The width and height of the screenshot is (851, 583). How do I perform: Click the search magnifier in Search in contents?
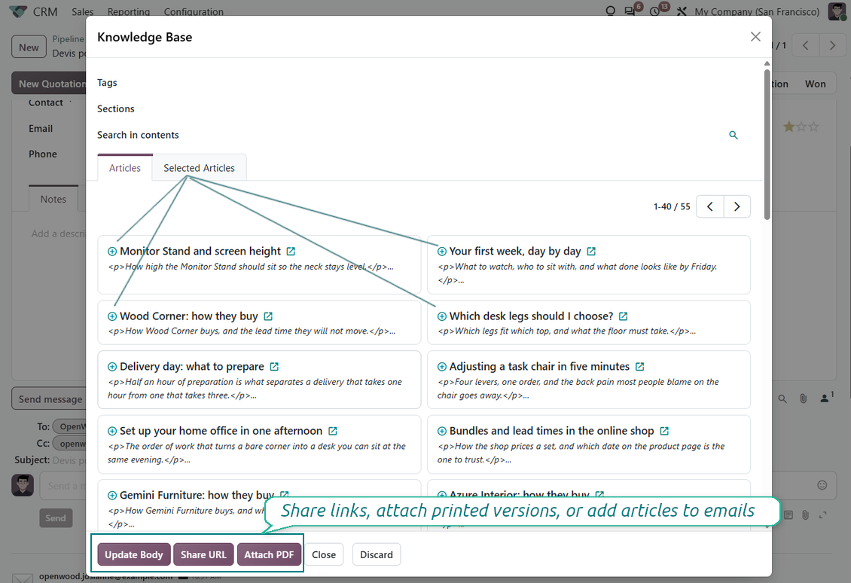[x=734, y=135]
